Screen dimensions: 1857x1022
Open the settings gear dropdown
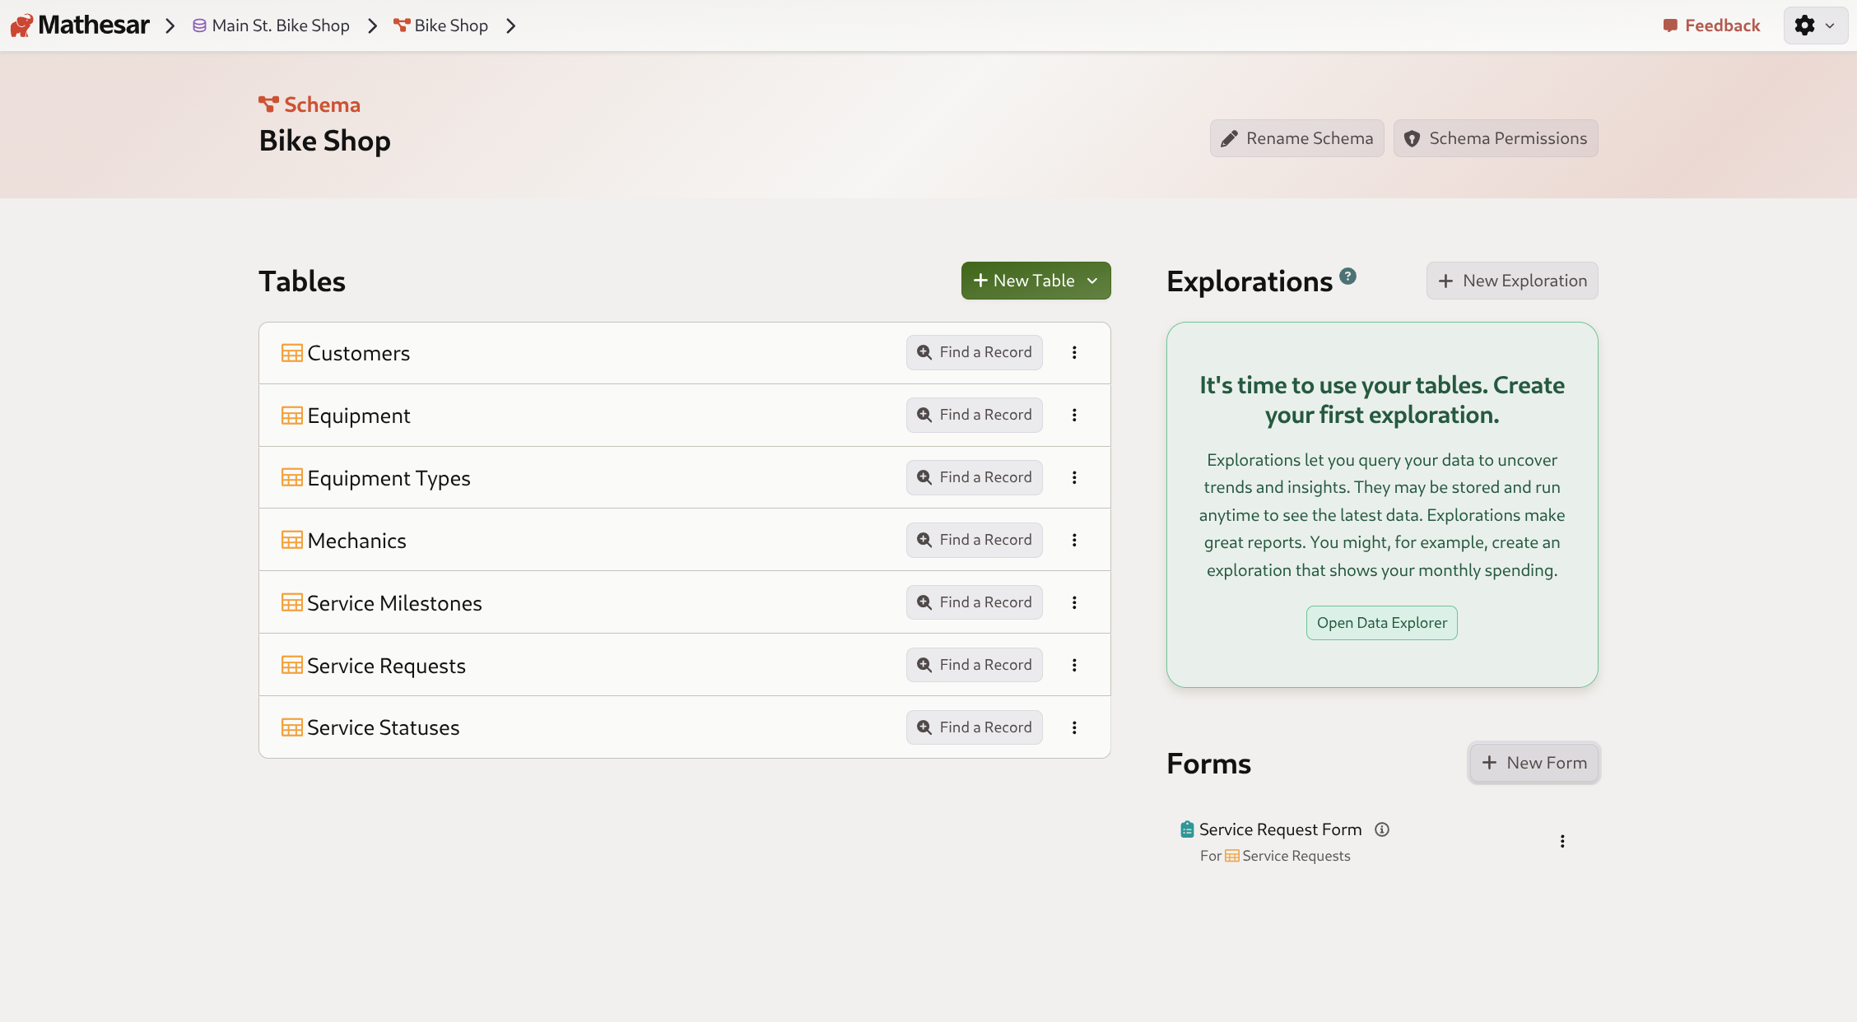[1814, 25]
